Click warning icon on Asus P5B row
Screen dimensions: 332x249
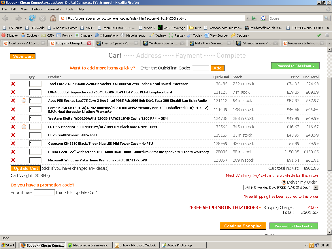pos(24,101)
